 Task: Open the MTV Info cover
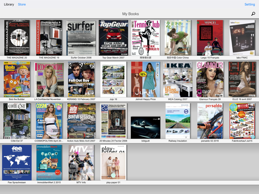pyautogui.click(x=81, y=163)
